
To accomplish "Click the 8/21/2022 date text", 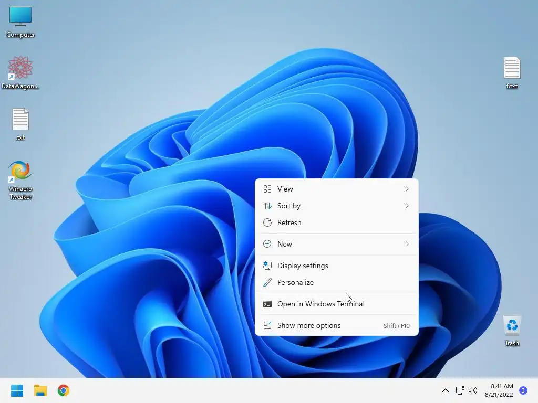I will (499, 395).
